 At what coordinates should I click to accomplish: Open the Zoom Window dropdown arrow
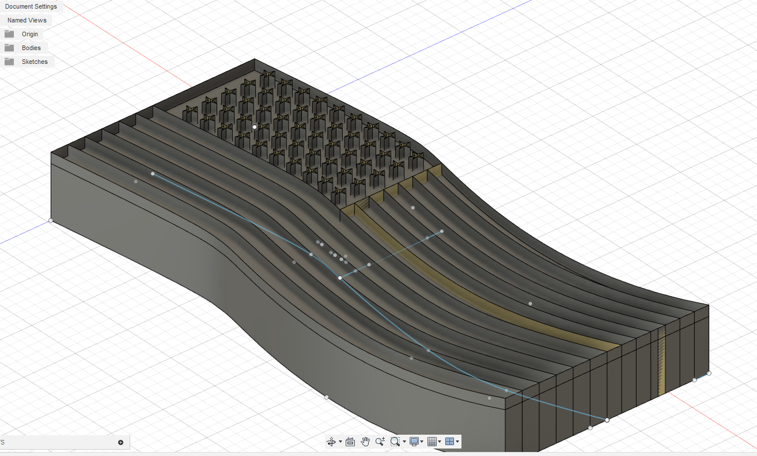point(404,442)
